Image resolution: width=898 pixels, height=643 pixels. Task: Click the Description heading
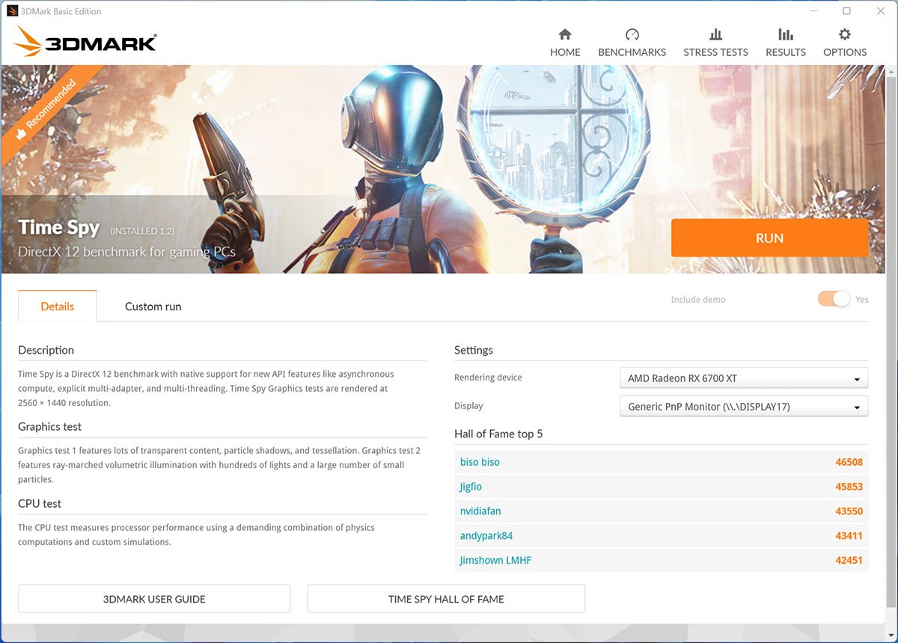click(46, 350)
